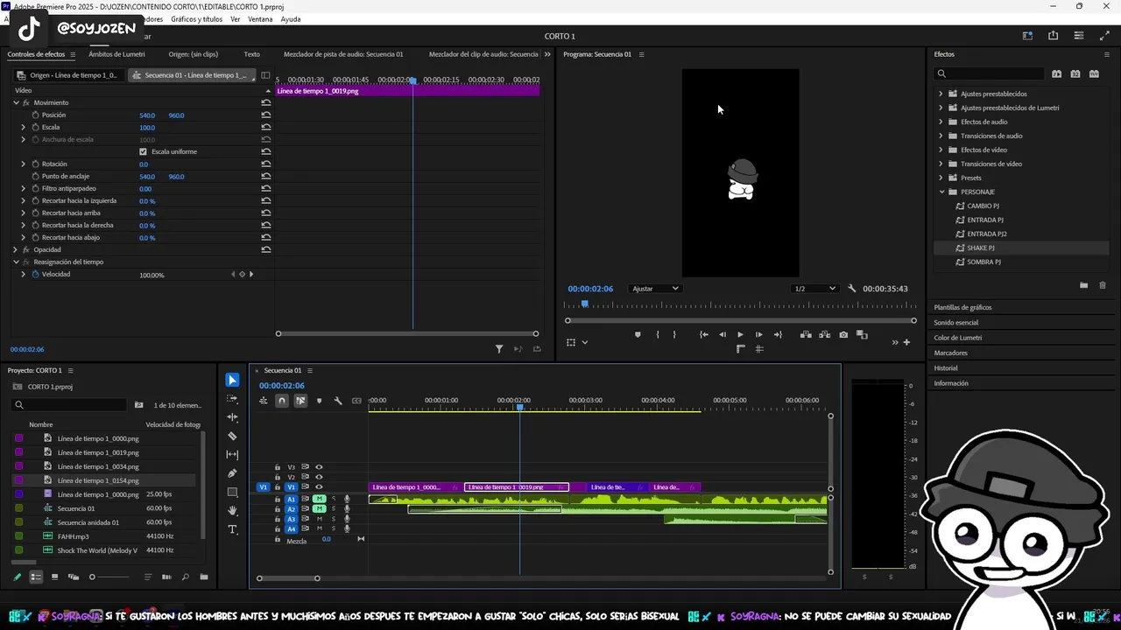Click the Mark In bracket icon
Viewport: 1121px width, 630px height.
click(x=657, y=334)
